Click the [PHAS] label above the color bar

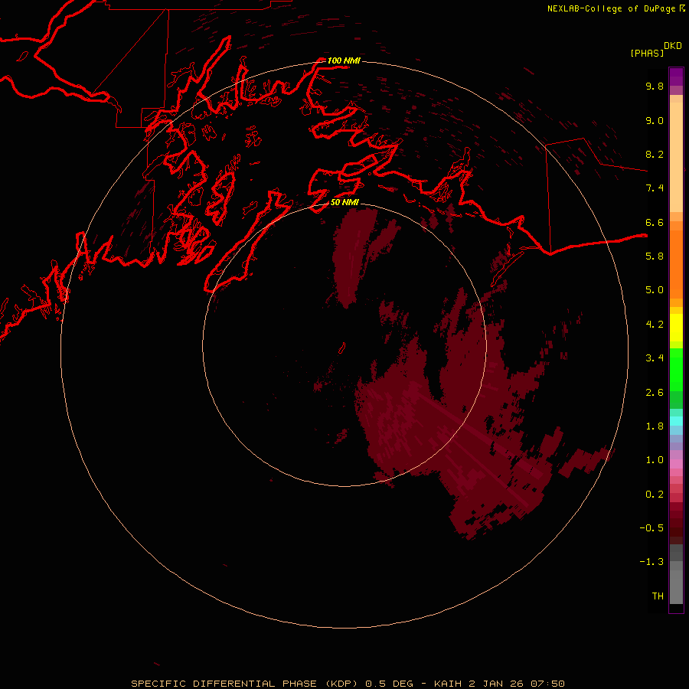647,53
